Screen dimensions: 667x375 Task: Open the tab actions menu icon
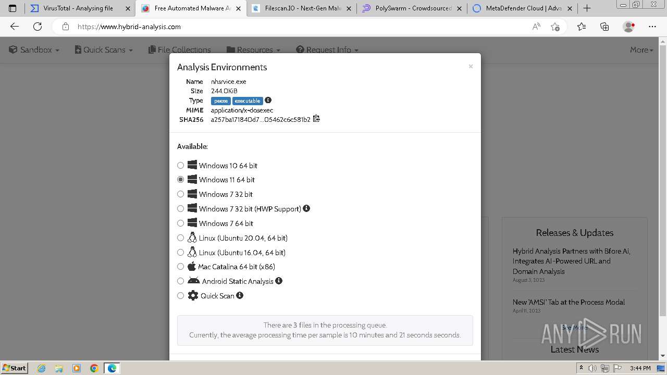pos(13,8)
